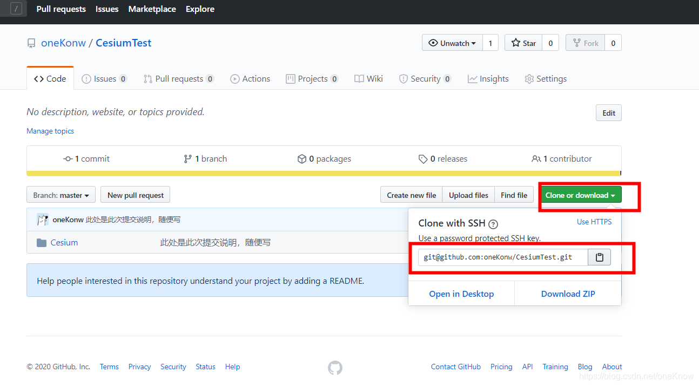Open the footer Blog link

[585, 367]
